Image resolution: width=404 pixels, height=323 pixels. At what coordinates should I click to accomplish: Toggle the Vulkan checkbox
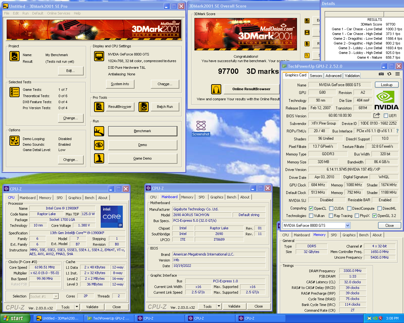(x=311, y=216)
